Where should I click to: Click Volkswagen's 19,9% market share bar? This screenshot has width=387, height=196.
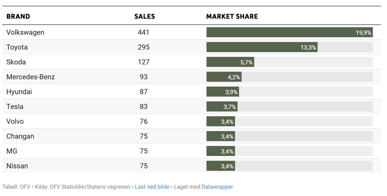click(289, 32)
